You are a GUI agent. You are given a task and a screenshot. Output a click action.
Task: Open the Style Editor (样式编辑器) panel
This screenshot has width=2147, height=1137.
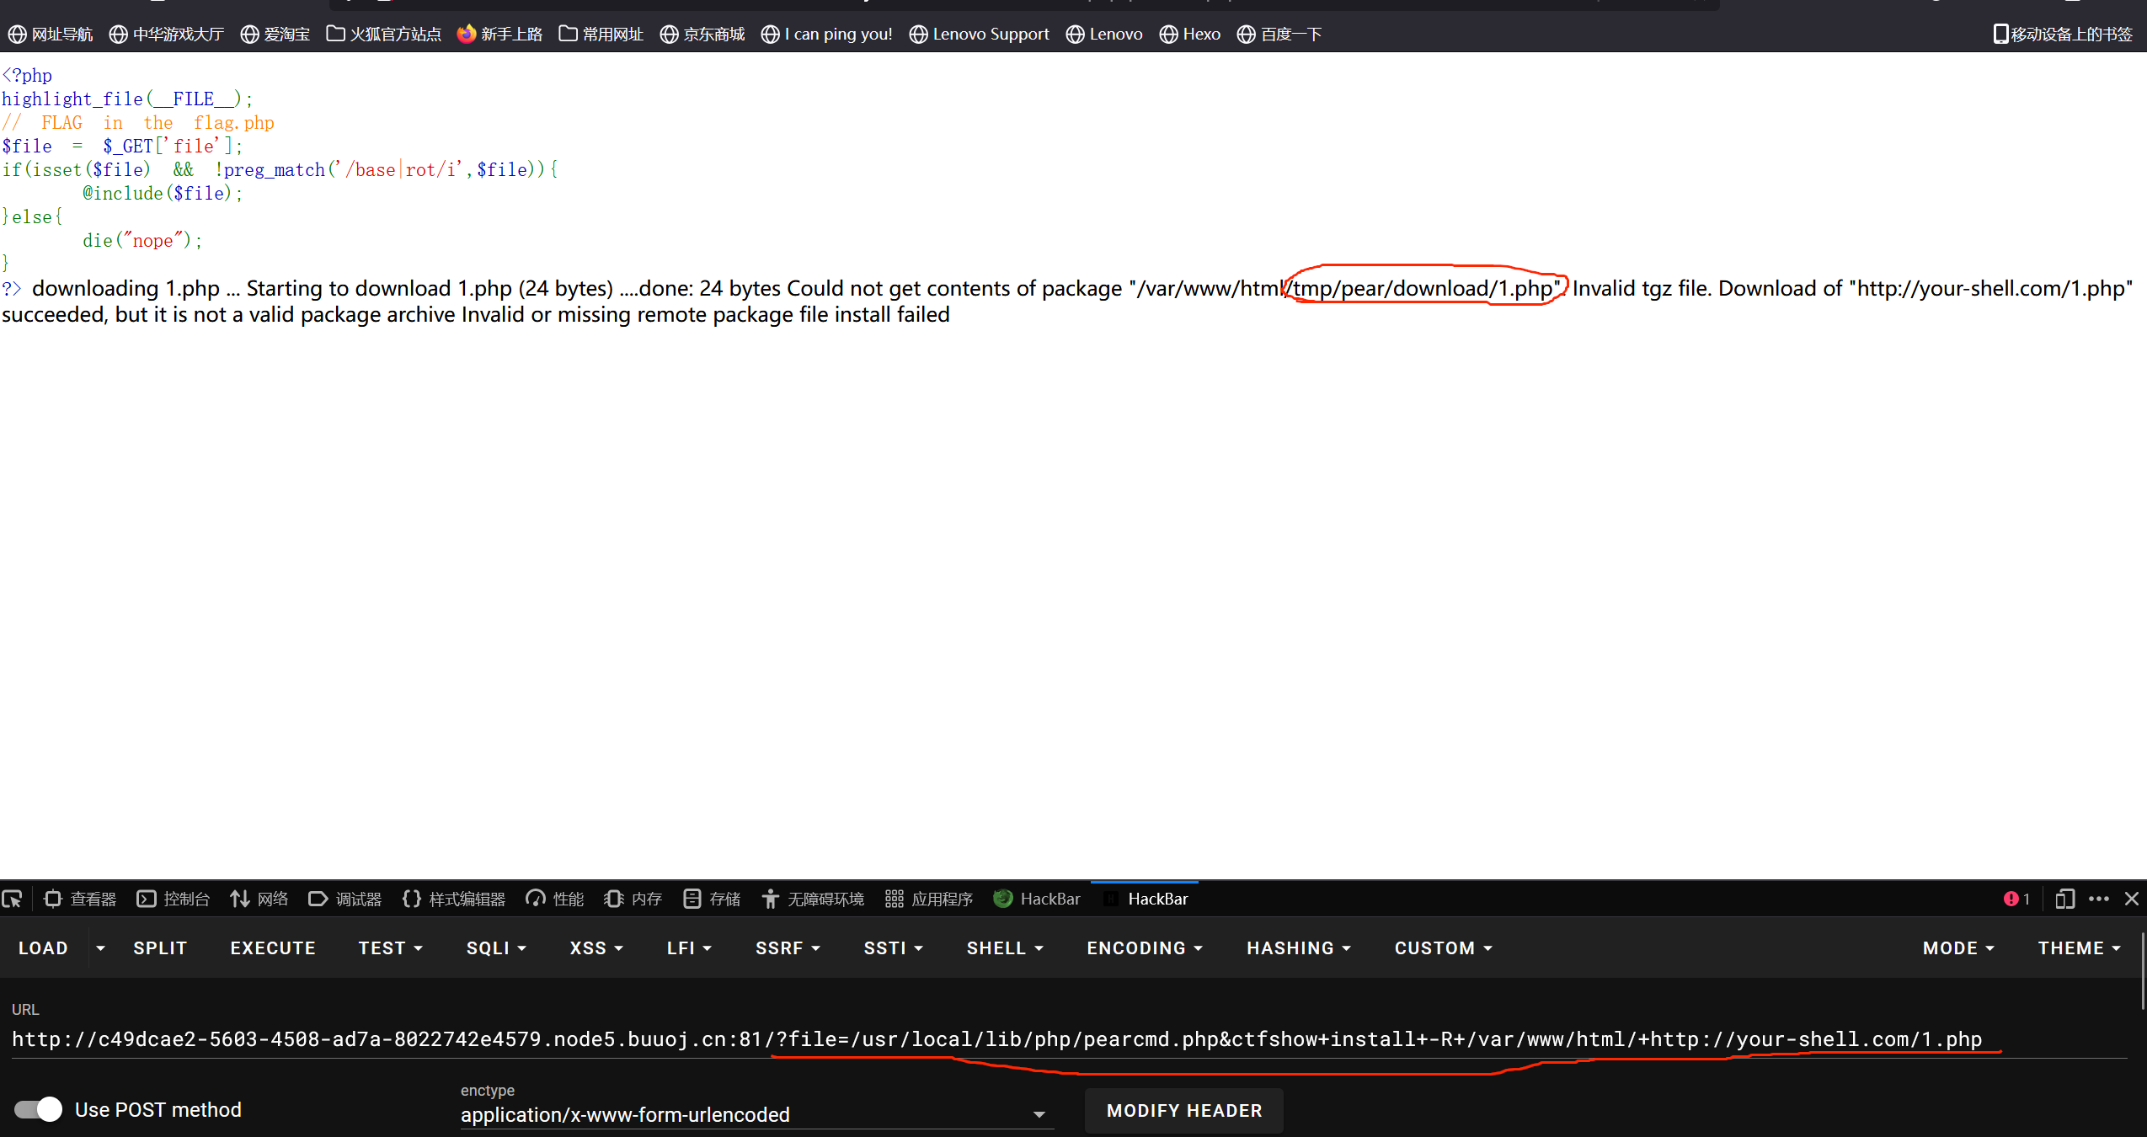pos(454,899)
